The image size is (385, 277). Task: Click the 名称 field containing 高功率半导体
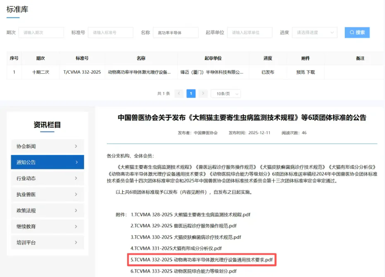176,32
